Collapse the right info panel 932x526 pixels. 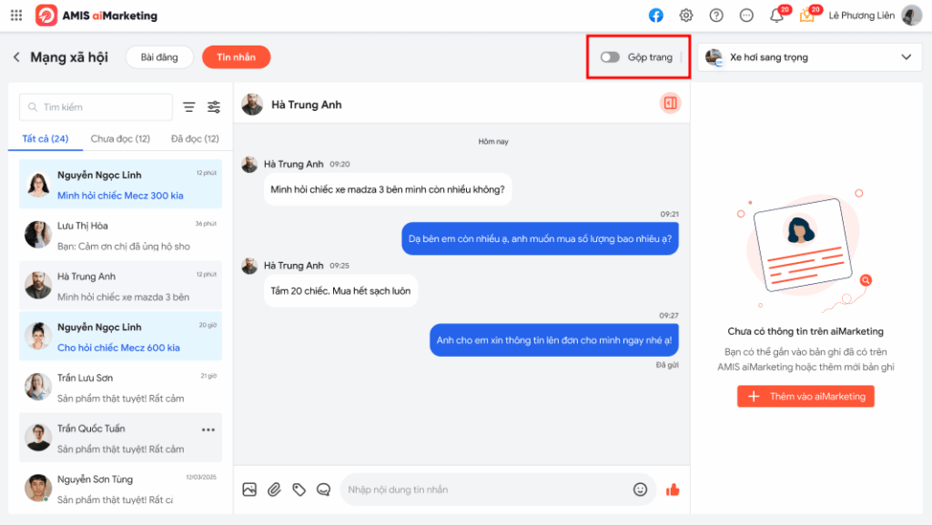tap(670, 104)
